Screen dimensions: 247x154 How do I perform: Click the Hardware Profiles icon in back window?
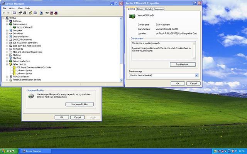[31, 96]
